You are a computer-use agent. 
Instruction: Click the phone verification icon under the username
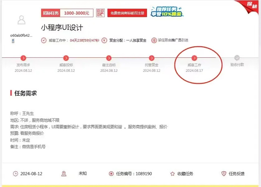tap(13, 41)
